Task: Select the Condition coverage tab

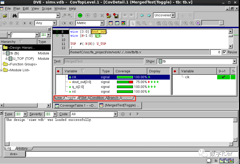Action: point(97,98)
